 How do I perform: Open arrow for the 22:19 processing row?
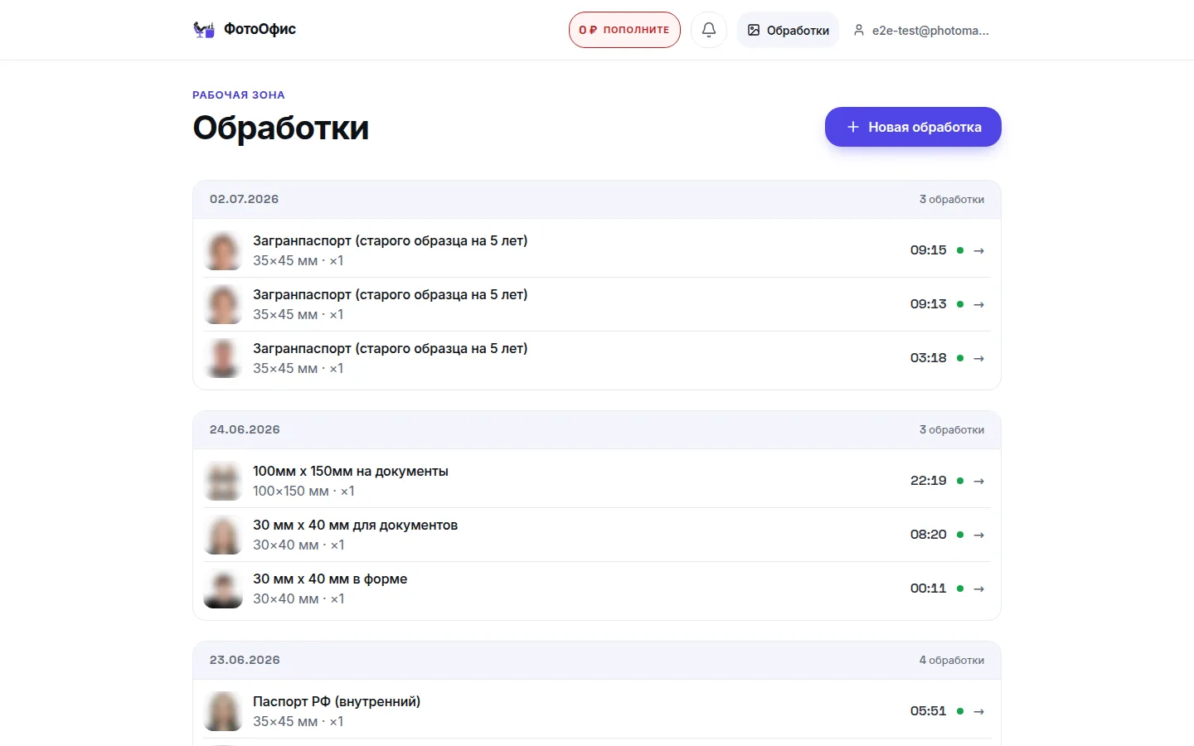point(978,481)
